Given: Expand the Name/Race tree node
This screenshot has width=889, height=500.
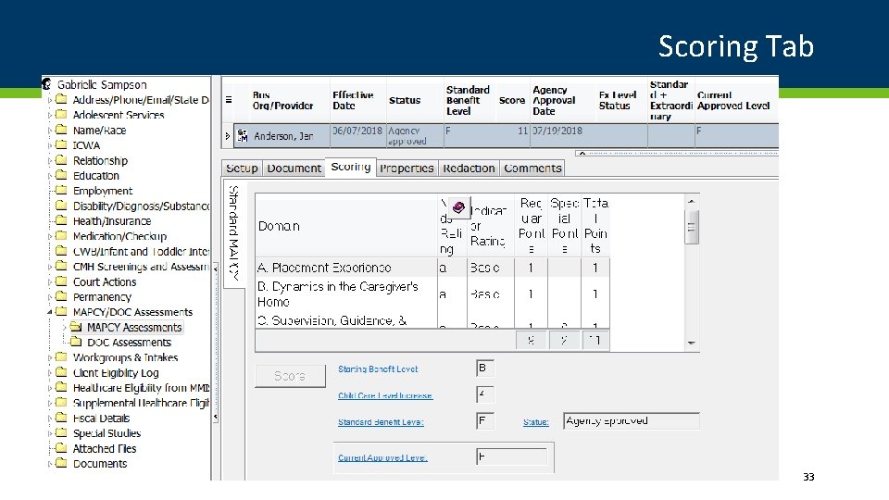Looking at the screenshot, I should tap(49, 131).
